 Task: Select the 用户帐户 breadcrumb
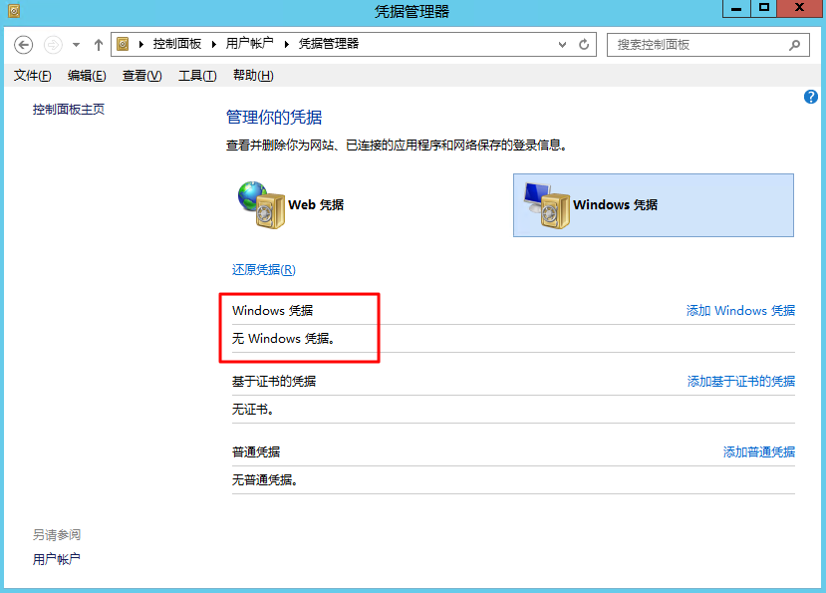point(250,44)
